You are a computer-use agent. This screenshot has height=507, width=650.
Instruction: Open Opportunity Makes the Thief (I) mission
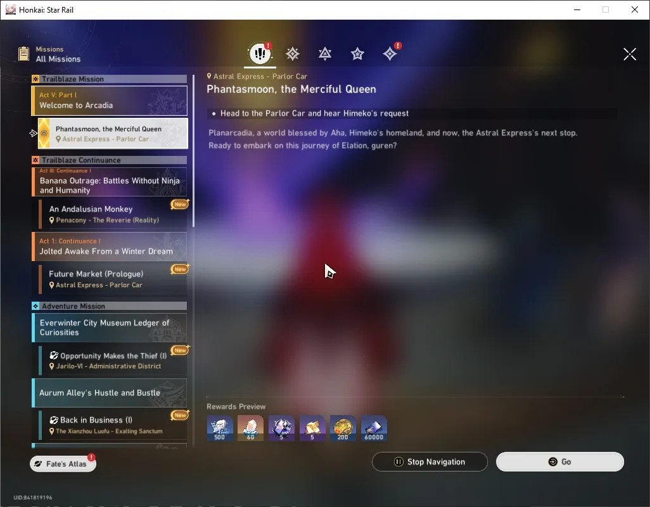tap(113, 360)
